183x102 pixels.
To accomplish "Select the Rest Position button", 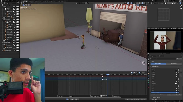I will [x=174, y=64].
